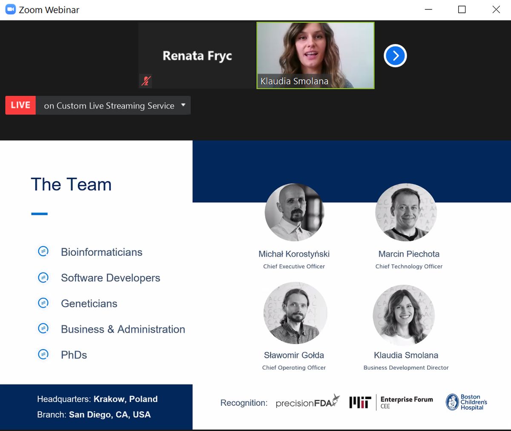511x431 pixels.
Task: Click the Zoom camera logo in title bar
Action: click(x=10, y=9)
